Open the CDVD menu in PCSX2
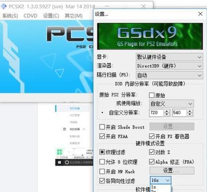The image size is (207, 192). 31,16
